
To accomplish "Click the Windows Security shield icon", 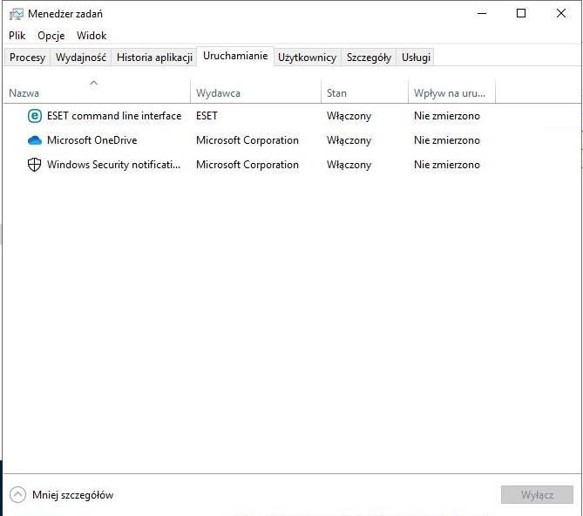I will coord(35,165).
